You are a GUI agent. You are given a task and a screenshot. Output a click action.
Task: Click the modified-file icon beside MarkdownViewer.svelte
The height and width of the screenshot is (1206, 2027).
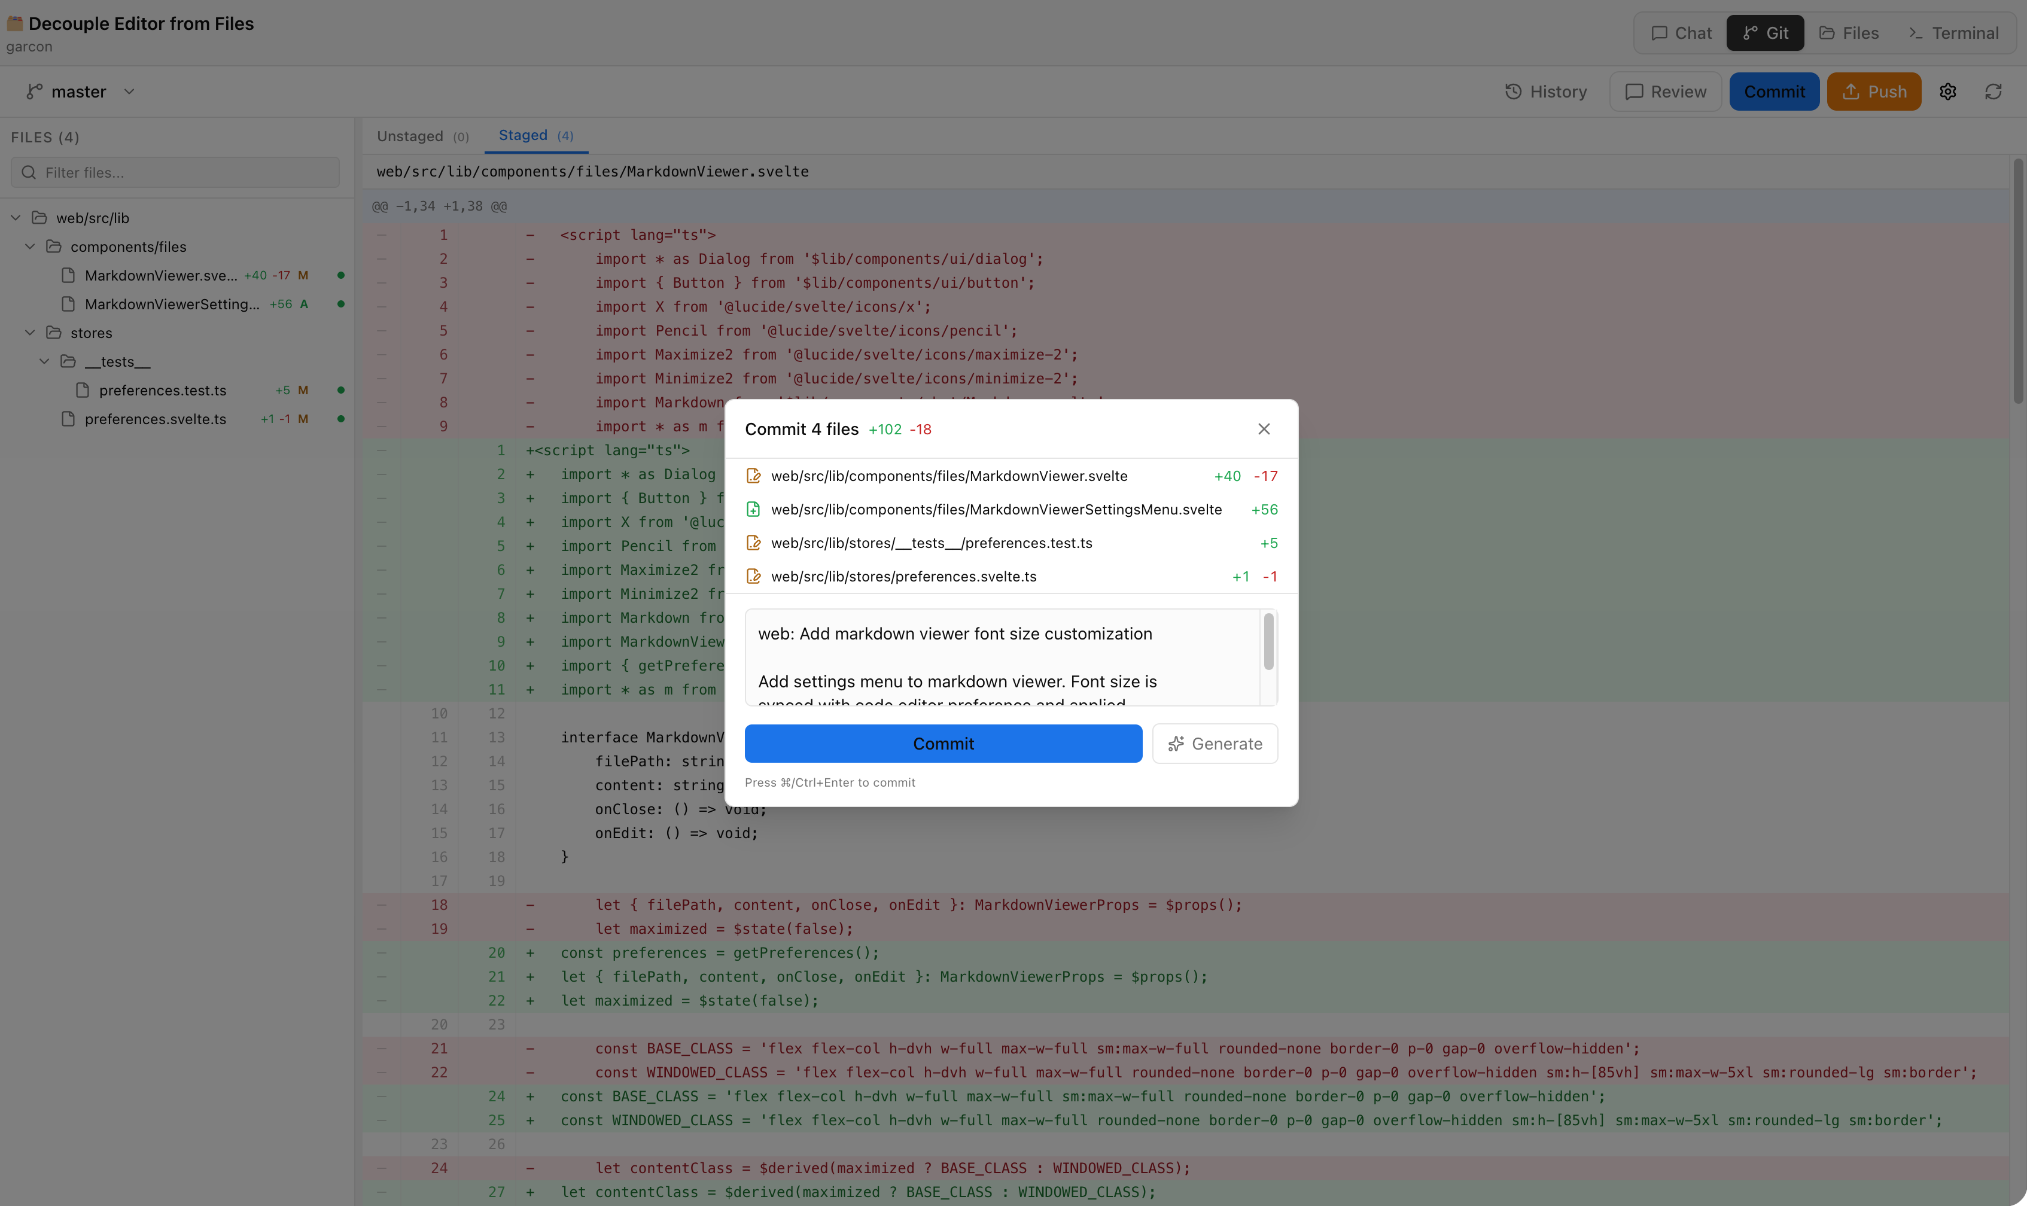(x=754, y=476)
